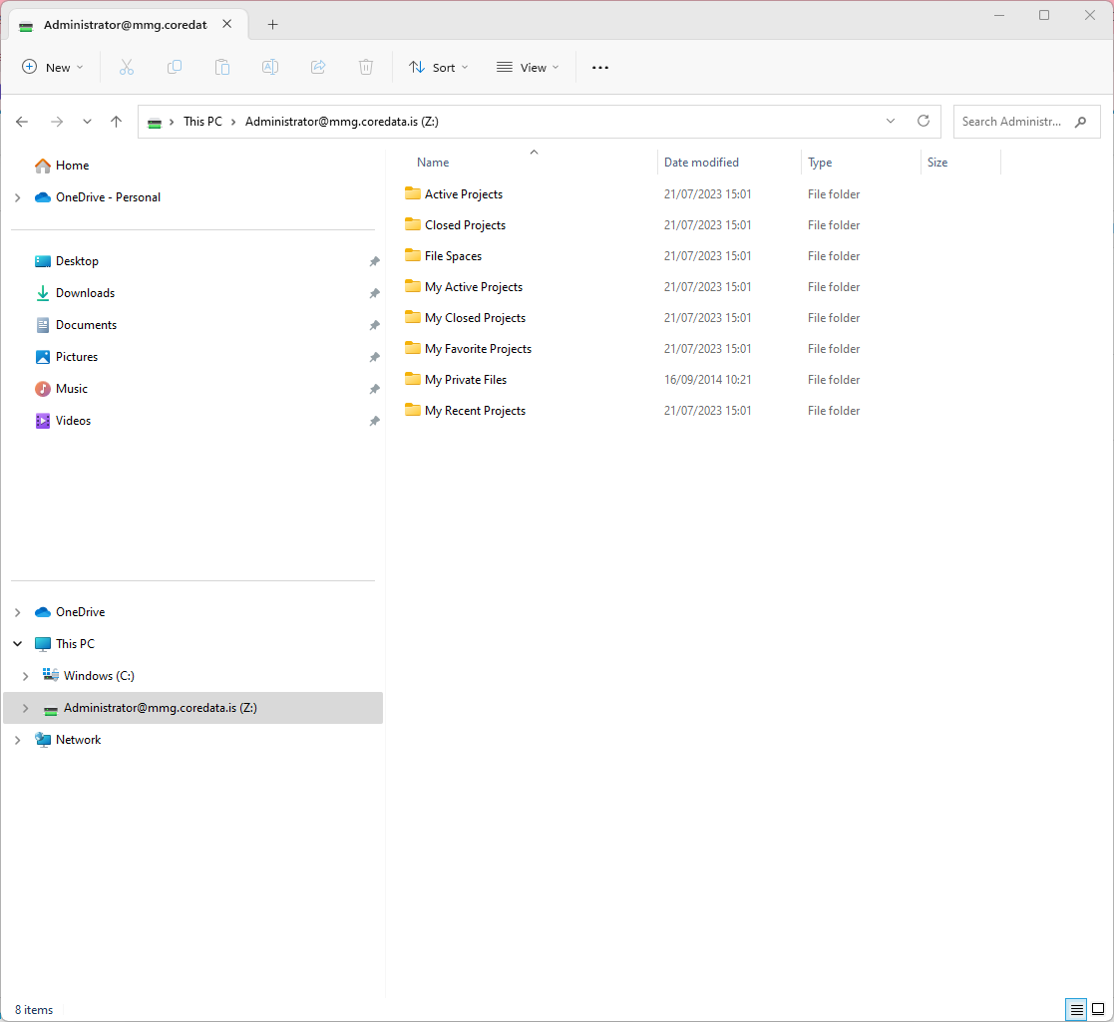
Task: Open the Sort dropdown menu
Action: pos(438,67)
